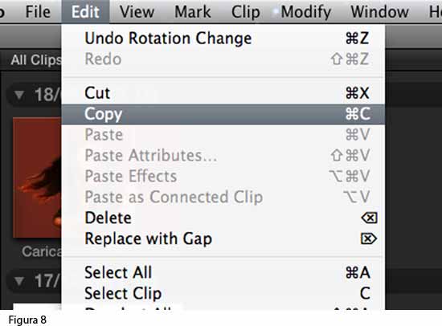Select Replace with Gap

point(223,238)
